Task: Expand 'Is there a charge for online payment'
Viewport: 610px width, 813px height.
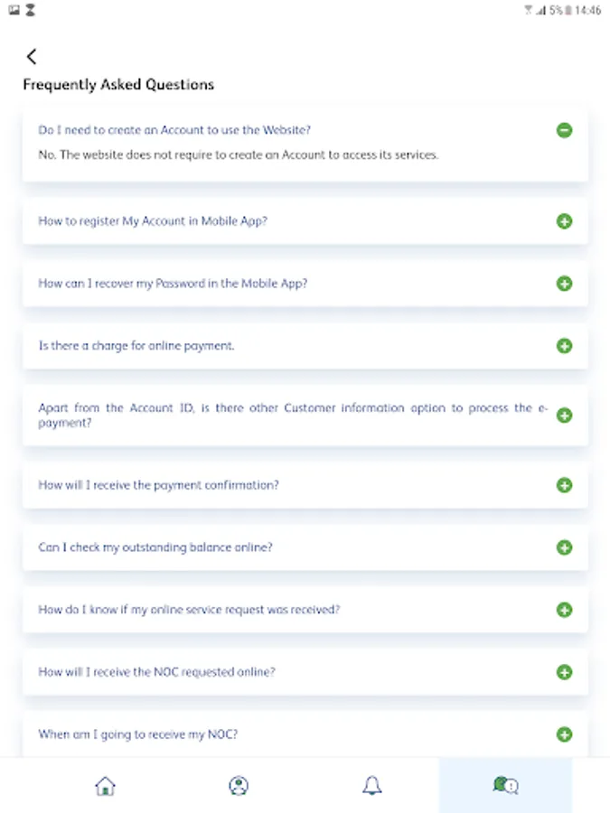Action: [x=565, y=346]
